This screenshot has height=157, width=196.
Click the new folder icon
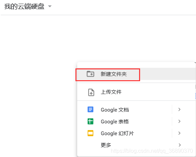[90, 74]
